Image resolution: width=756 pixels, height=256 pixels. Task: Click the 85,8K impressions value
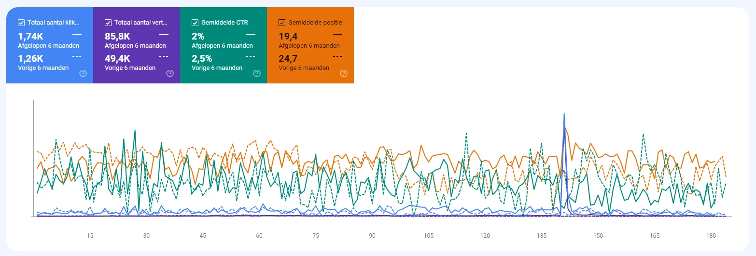coord(118,36)
